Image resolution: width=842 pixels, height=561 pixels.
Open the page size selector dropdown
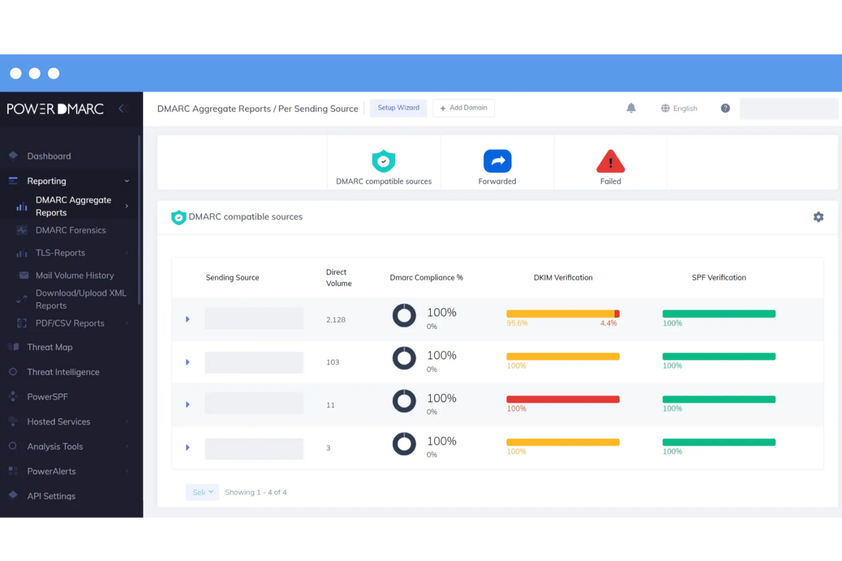click(x=202, y=492)
